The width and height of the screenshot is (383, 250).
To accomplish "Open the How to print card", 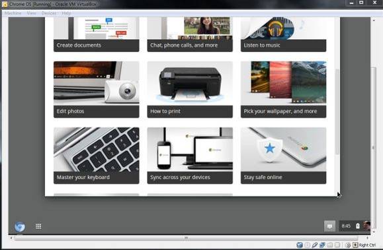I will [x=190, y=90].
